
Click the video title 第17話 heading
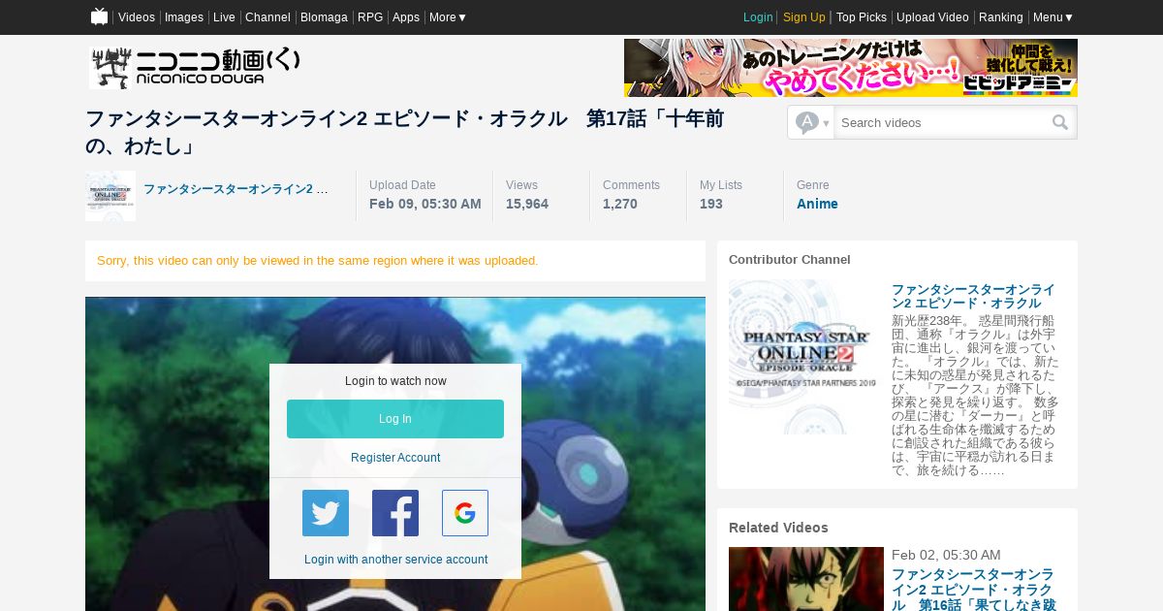pyautogui.click(x=404, y=133)
